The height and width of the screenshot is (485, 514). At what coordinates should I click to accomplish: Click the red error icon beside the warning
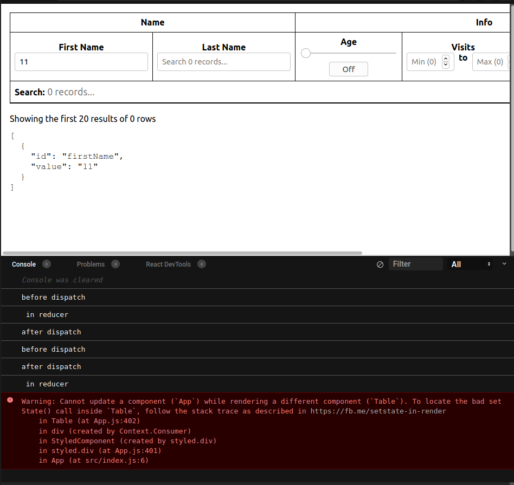(10, 400)
